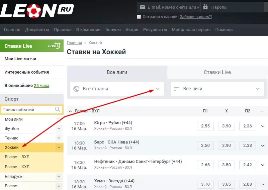Screen dimensions: 268x190
Task: Collapse the Хоккей sidebar section
Action: [59, 147]
